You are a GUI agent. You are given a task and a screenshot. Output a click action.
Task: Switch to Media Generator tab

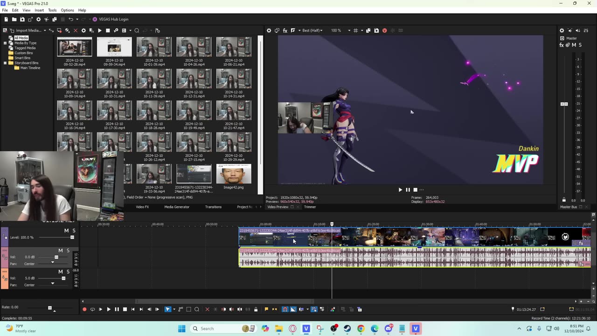pos(177,207)
